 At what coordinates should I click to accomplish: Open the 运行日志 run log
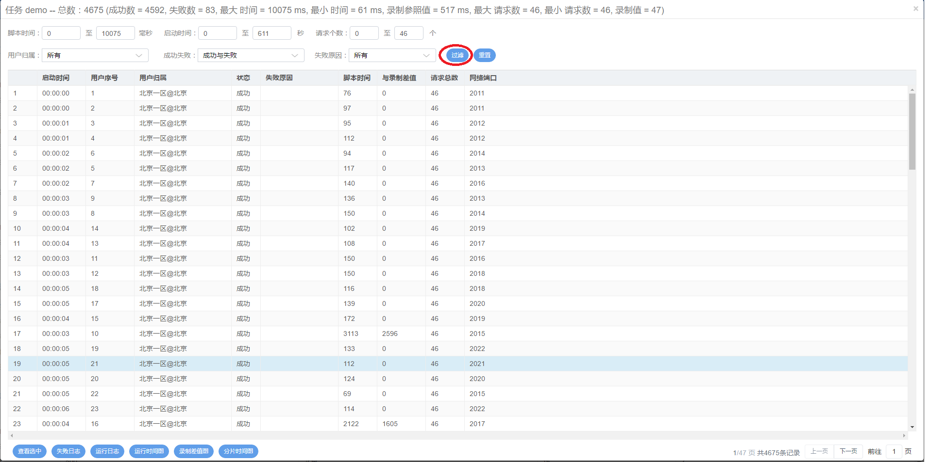coord(107,451)
